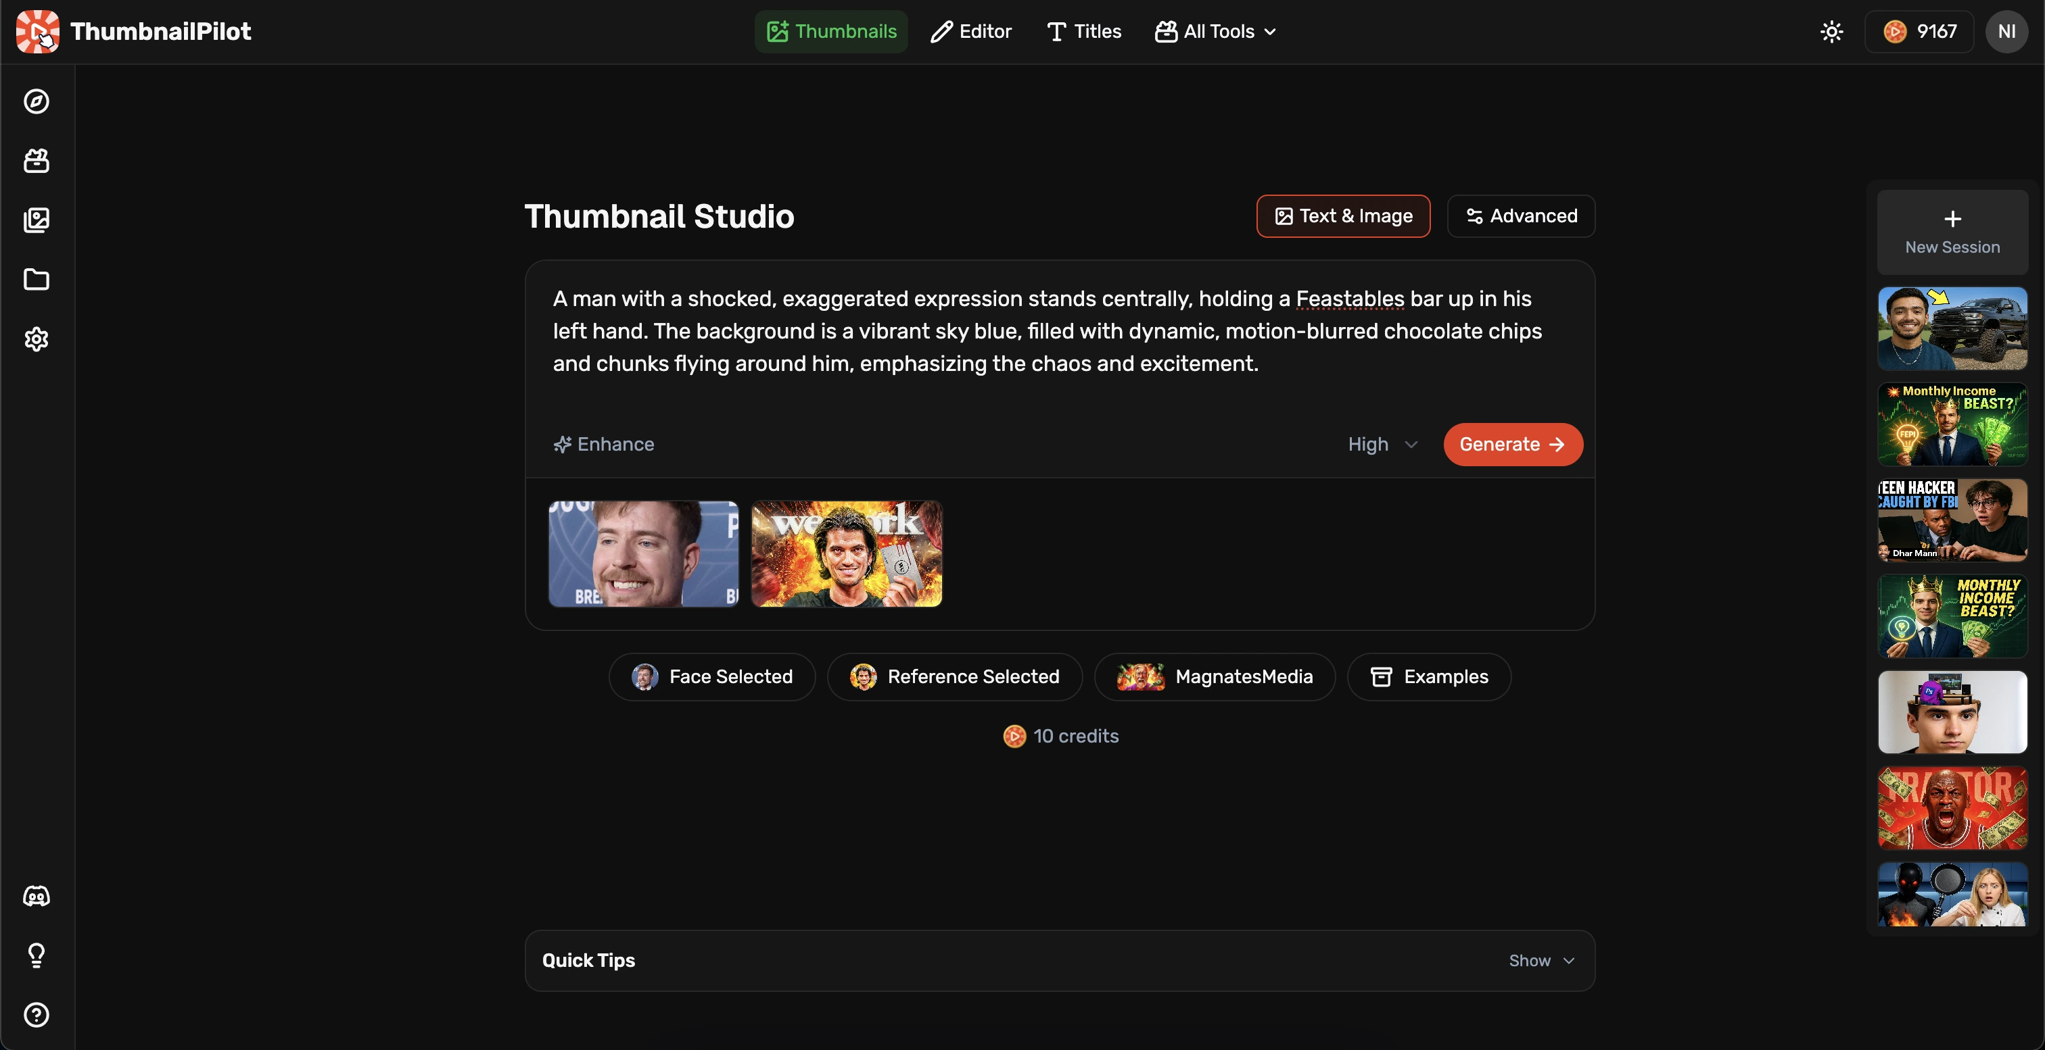The height and width of the screenshot is (1050, 2045).
Task: Select the MrBeast face thumbnail
Action: coord(642,553)
